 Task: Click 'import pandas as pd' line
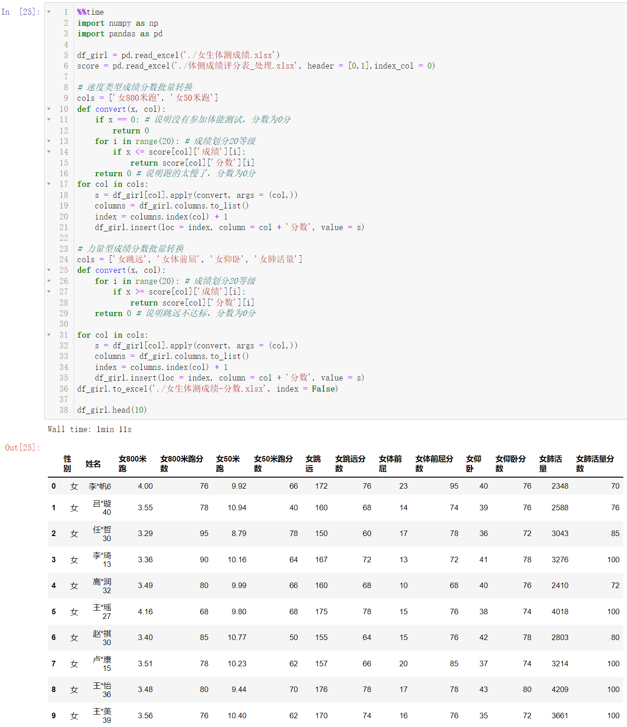(x=120, y=34)
